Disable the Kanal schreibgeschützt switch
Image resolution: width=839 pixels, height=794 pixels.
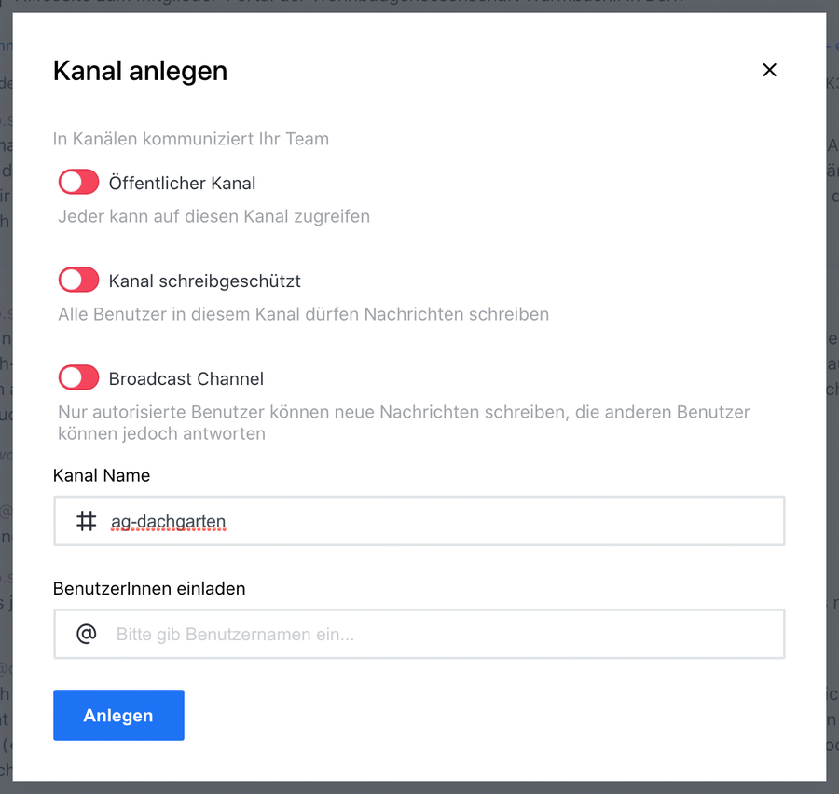(78, 281)
